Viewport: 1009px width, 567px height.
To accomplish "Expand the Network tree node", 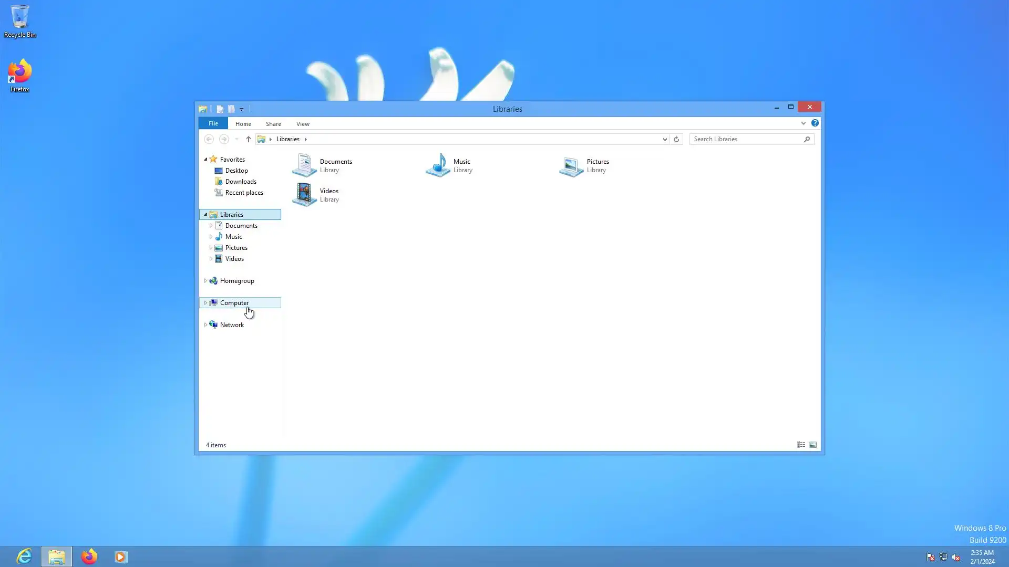I will [205, 325].
